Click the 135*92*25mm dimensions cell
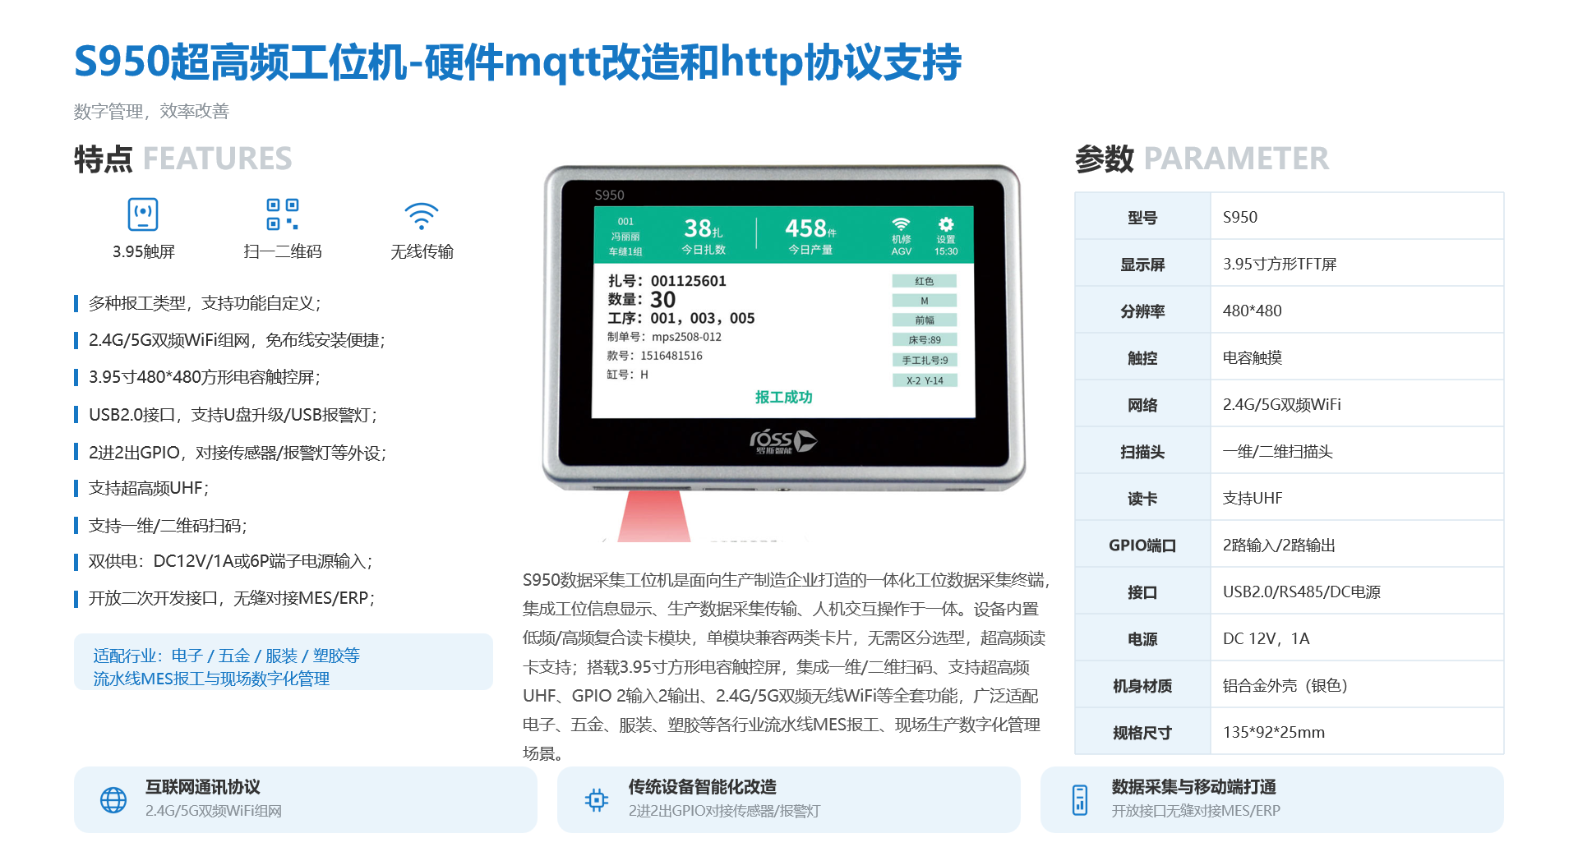 [1357, 732]
